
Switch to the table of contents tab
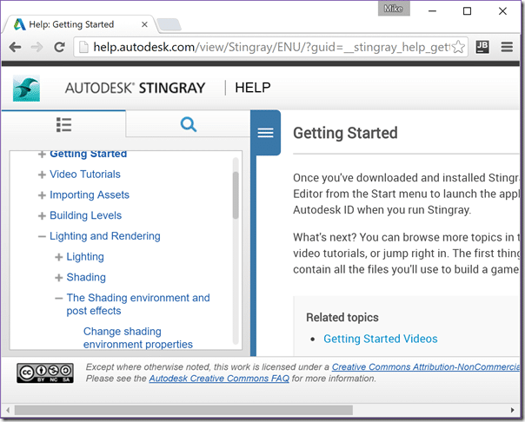(x=63, y=125)
